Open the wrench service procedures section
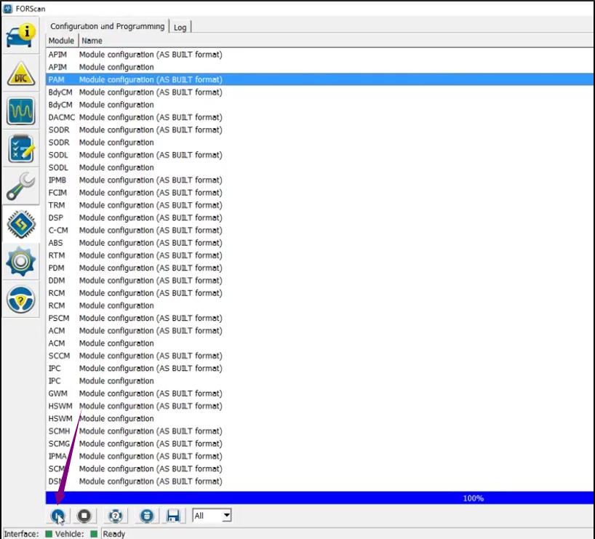595x539 pixels. 21,186
